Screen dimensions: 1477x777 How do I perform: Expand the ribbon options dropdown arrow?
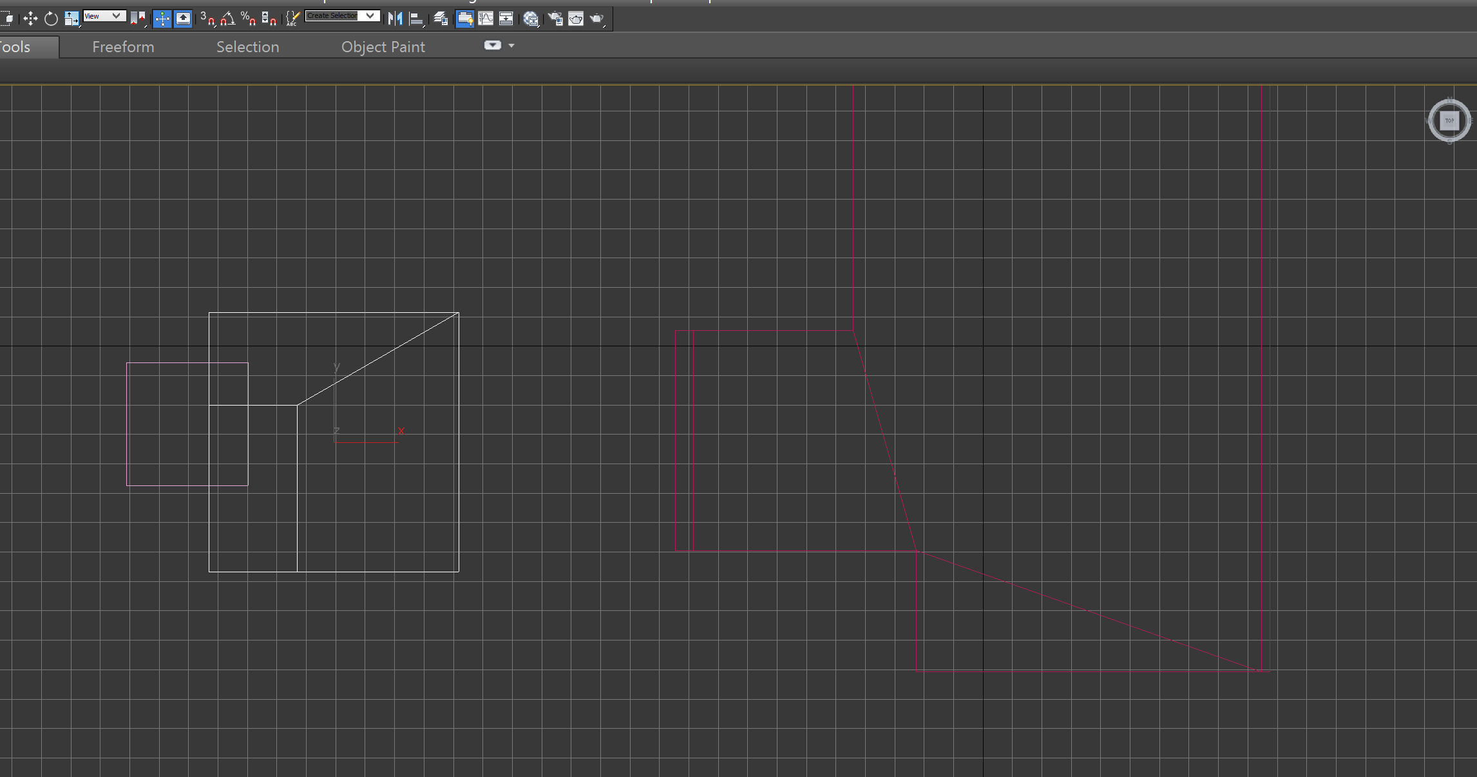(x=511, y=46)
